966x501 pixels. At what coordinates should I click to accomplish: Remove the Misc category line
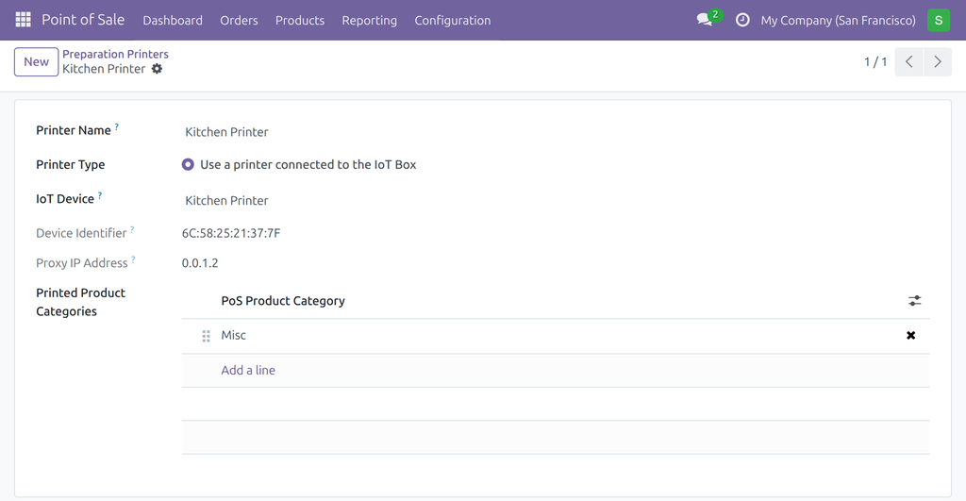(910, 335)
